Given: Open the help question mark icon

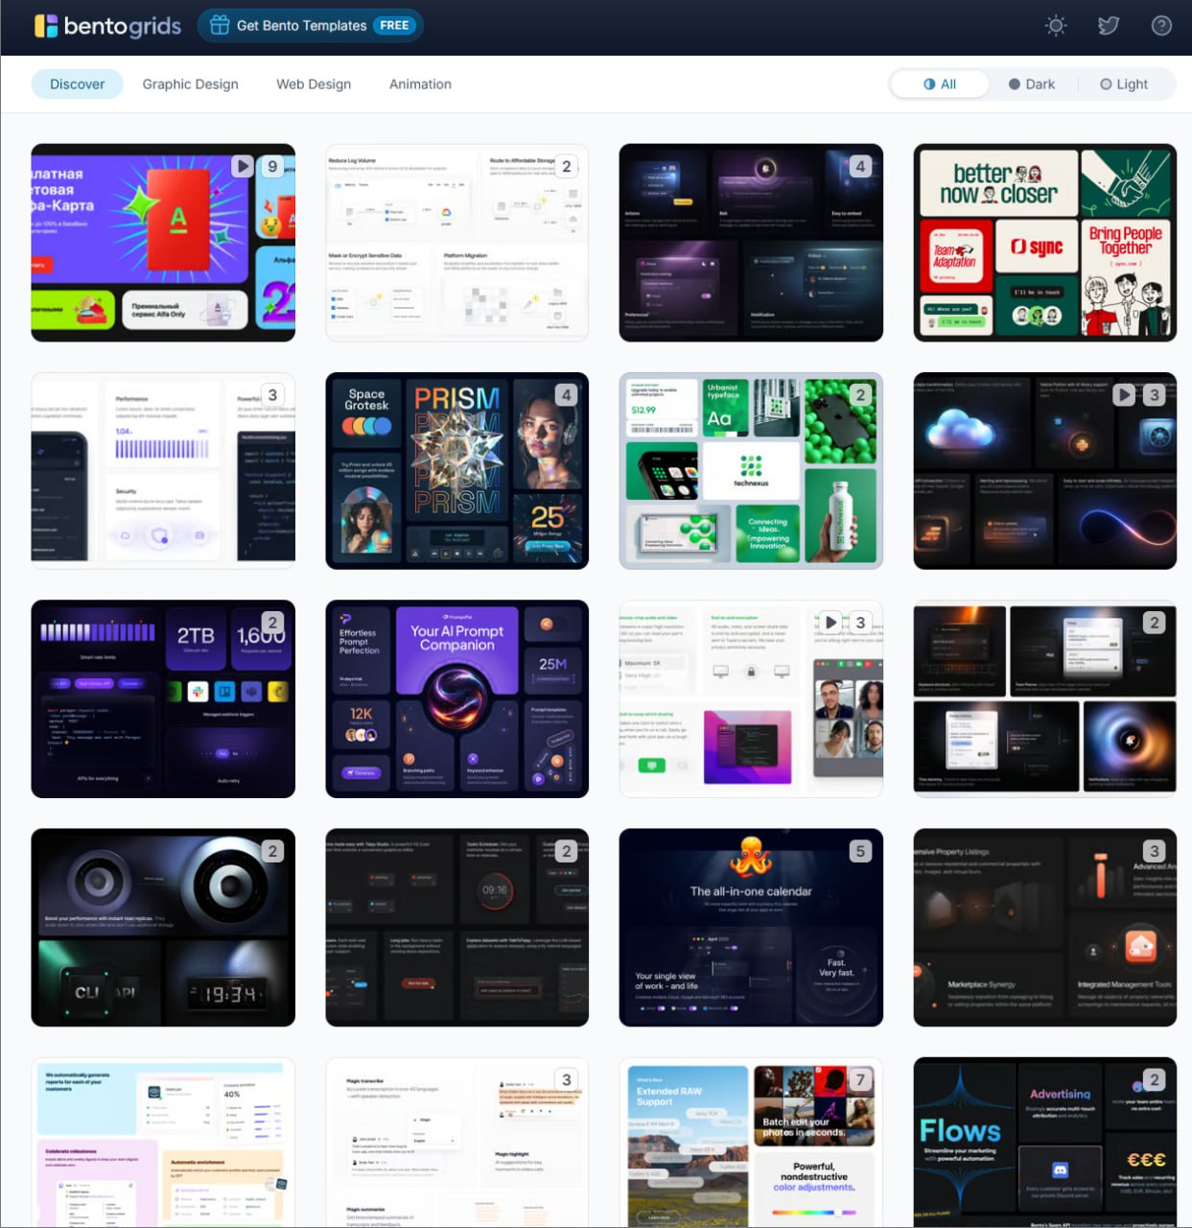Looking at the screenshot, I should (x=1161, y=26).
